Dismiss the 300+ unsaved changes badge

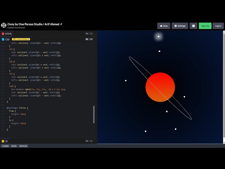click(28, 39)
